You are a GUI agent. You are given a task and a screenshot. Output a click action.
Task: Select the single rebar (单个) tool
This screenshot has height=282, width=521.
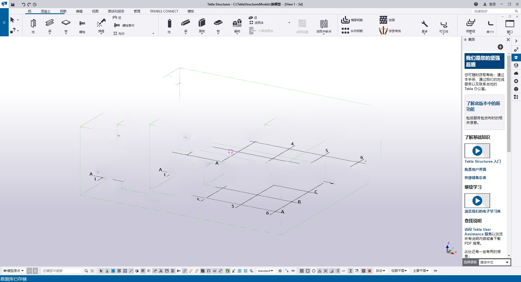coord(490,26)
